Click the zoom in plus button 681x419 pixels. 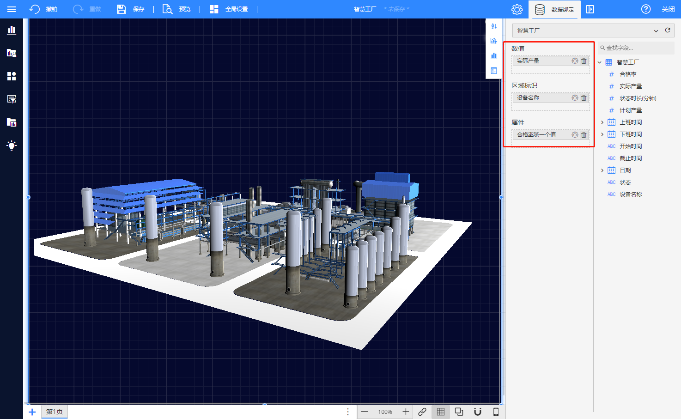406,412
